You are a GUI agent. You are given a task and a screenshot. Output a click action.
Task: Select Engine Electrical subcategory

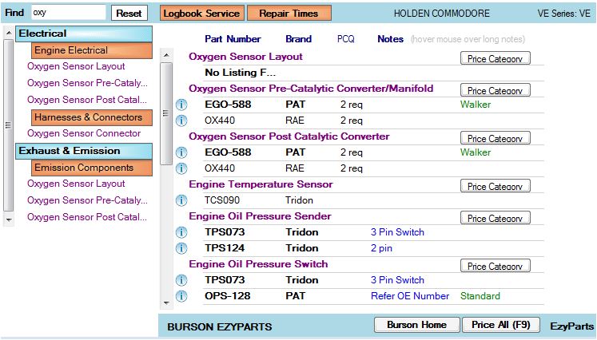92,50
